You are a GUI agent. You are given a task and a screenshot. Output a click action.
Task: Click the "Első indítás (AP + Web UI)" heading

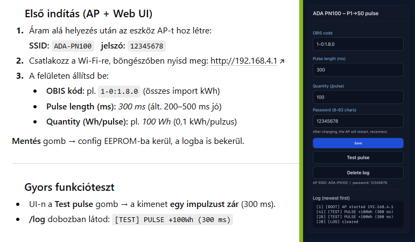click(88, 13)
